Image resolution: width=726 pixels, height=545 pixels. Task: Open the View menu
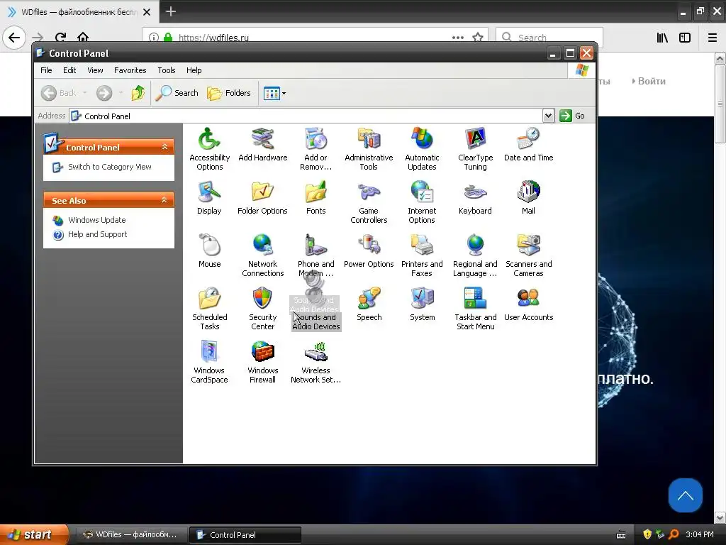[x=95, y=70]
